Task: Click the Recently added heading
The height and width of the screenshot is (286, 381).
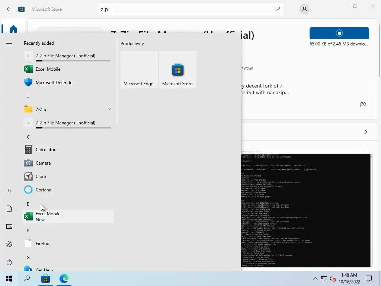Action: tap(39, 43)
